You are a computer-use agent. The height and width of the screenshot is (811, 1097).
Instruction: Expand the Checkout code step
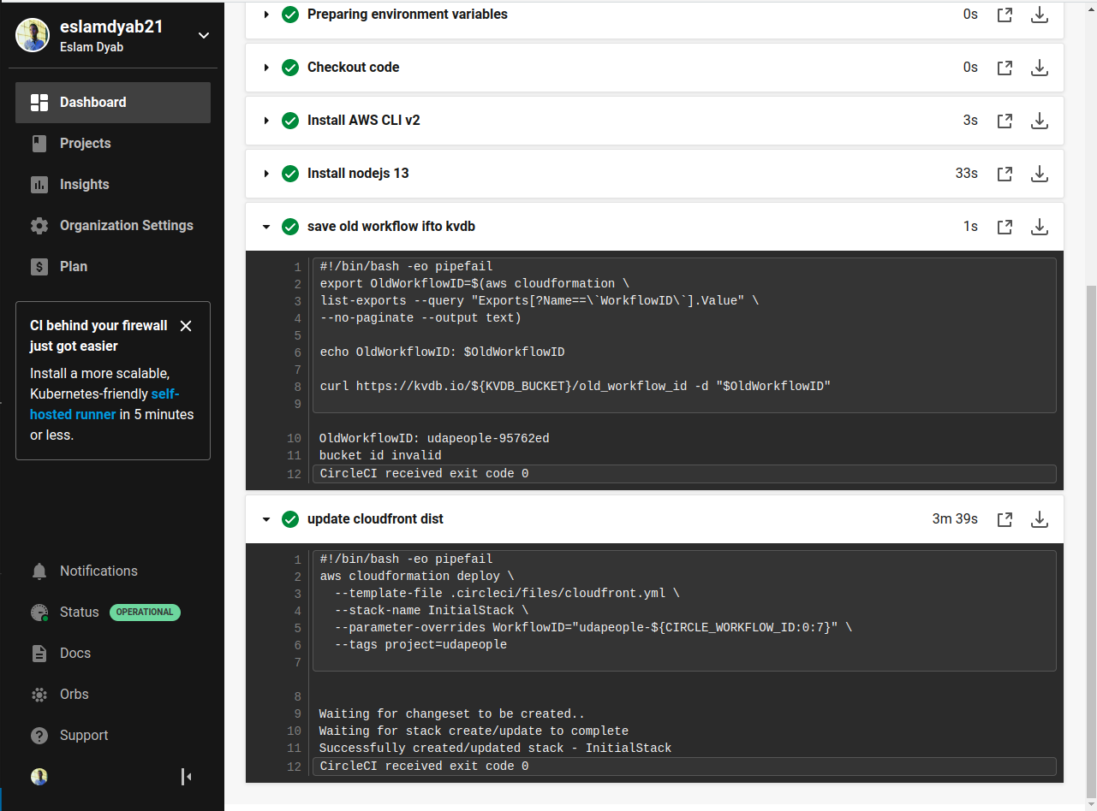[x=266, y=68]
